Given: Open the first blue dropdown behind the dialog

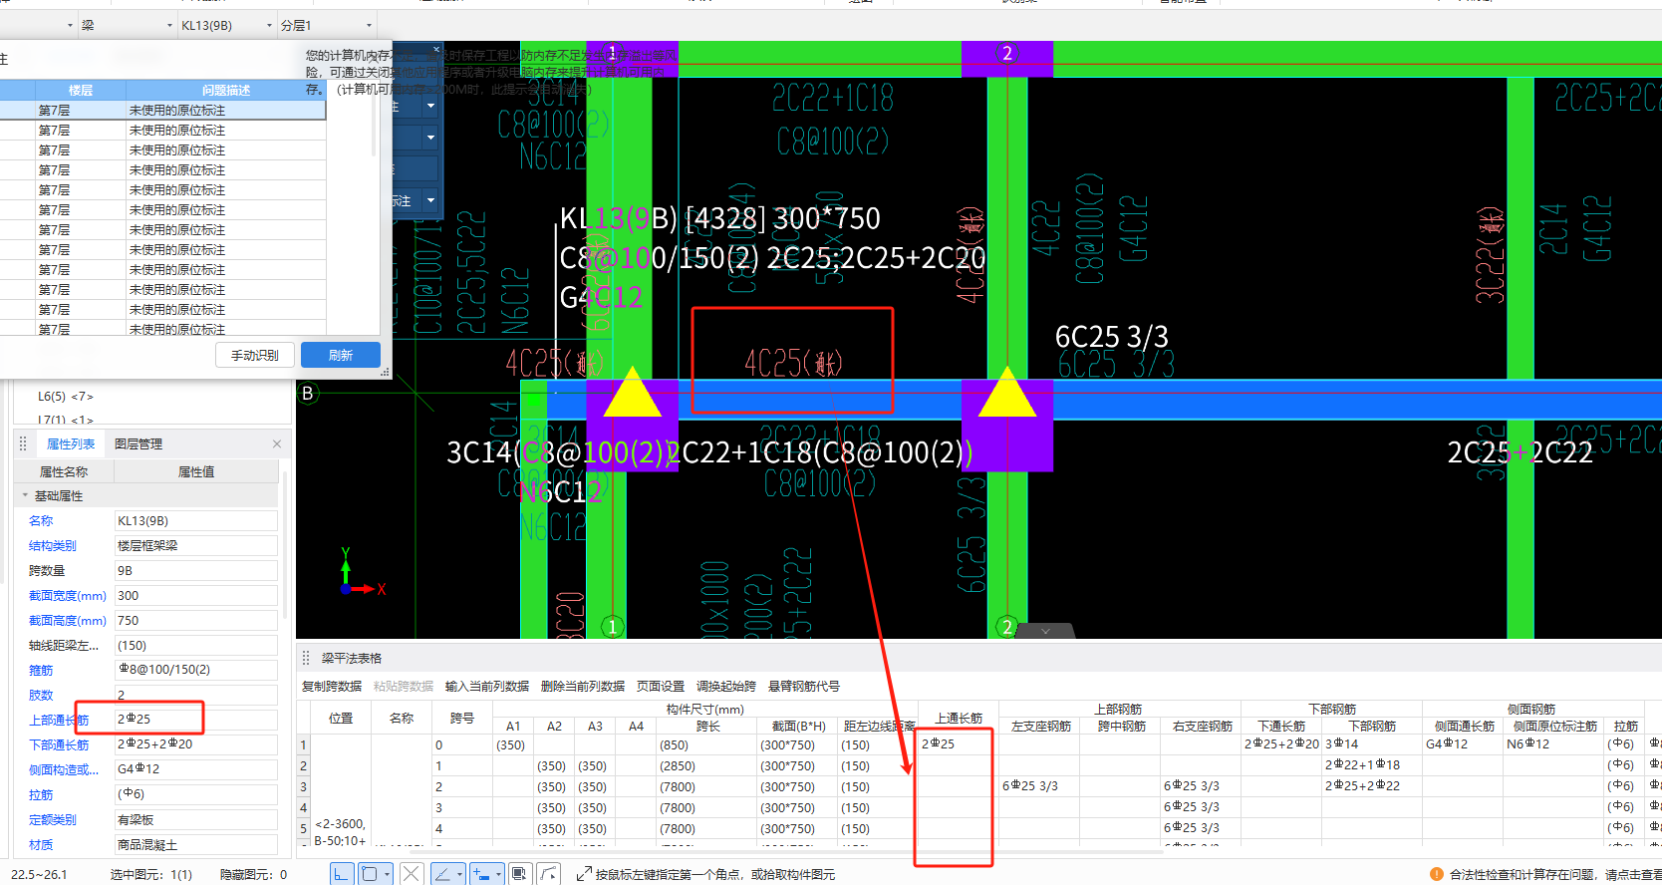Looking at the screenshot, I should coord(430,106).
